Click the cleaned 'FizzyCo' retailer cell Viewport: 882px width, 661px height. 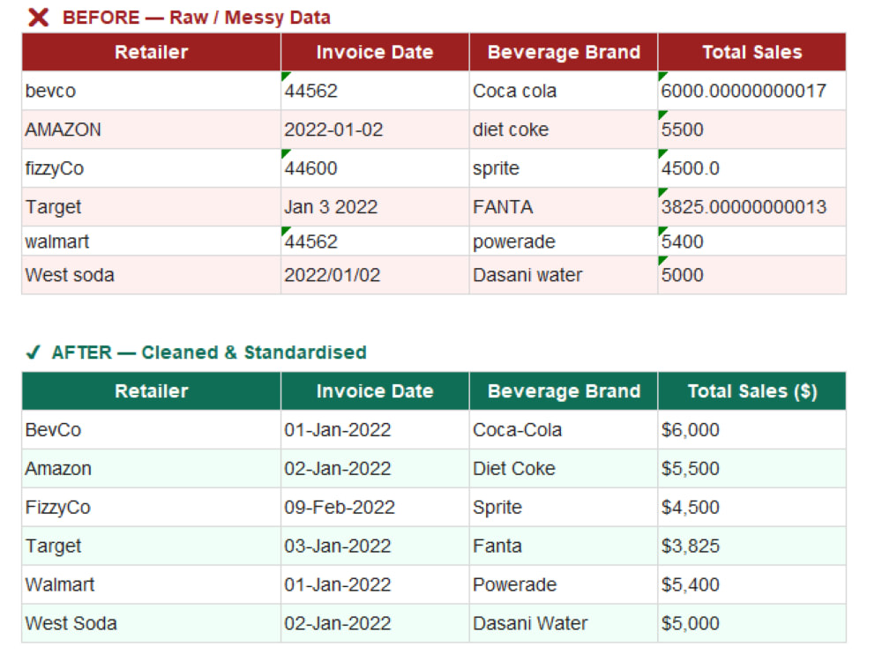click(152, 508)
